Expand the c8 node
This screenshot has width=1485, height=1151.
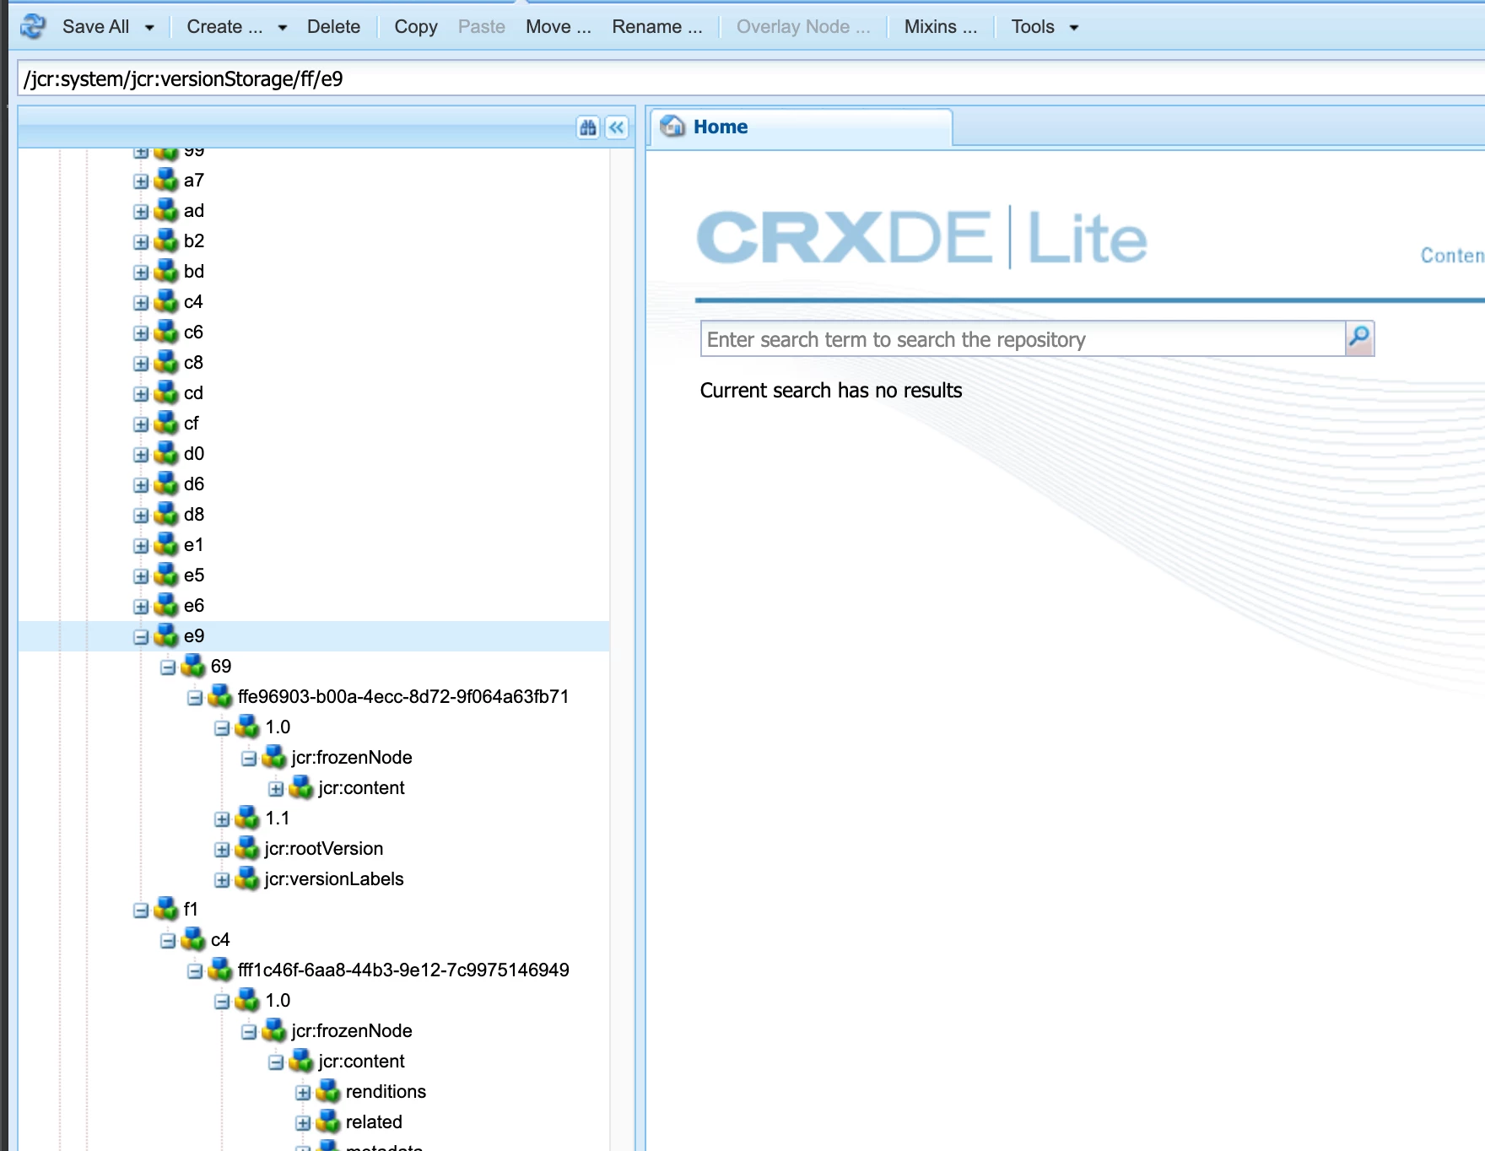tap(141, 364)
